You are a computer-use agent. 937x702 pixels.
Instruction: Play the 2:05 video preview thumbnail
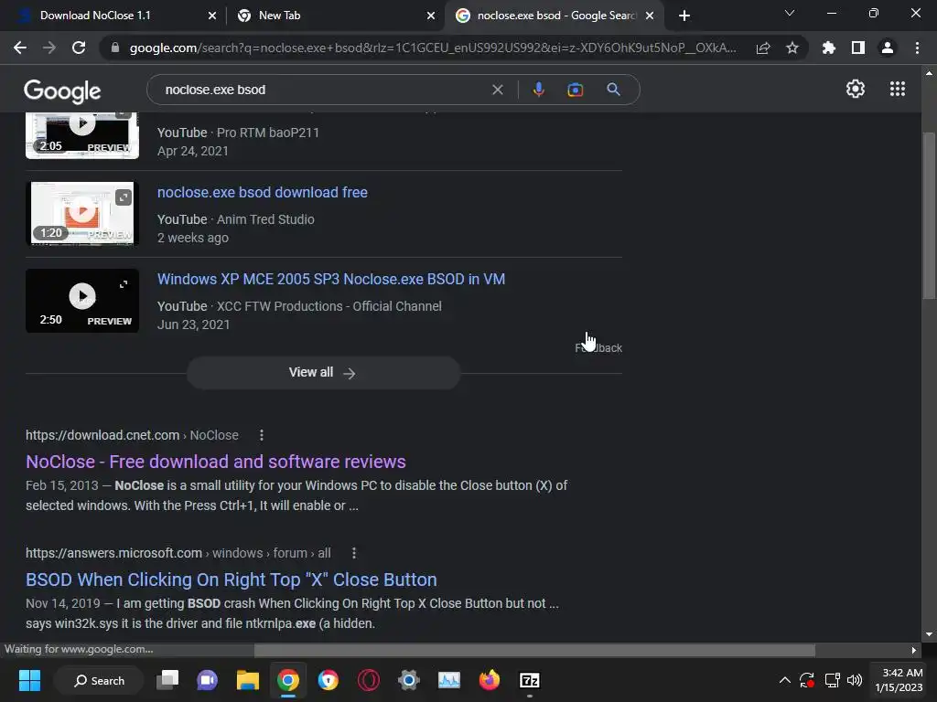81,135
